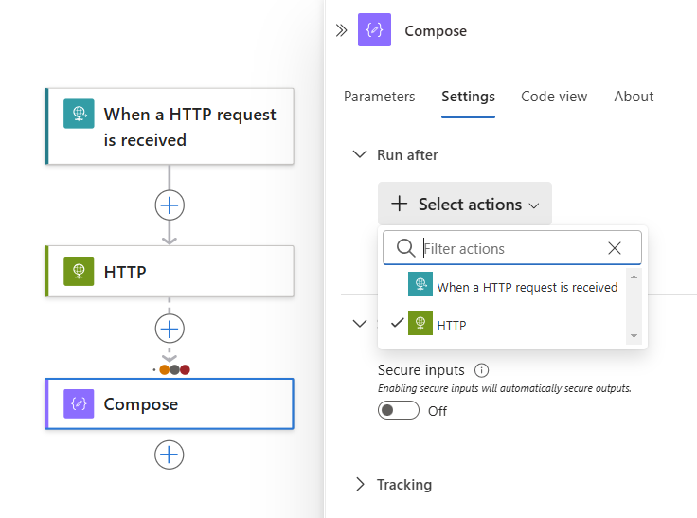Select the HTTP action node on canvas

[x=170, y=272]
